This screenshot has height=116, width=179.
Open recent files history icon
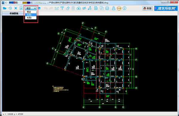click(x=10, y=8)
